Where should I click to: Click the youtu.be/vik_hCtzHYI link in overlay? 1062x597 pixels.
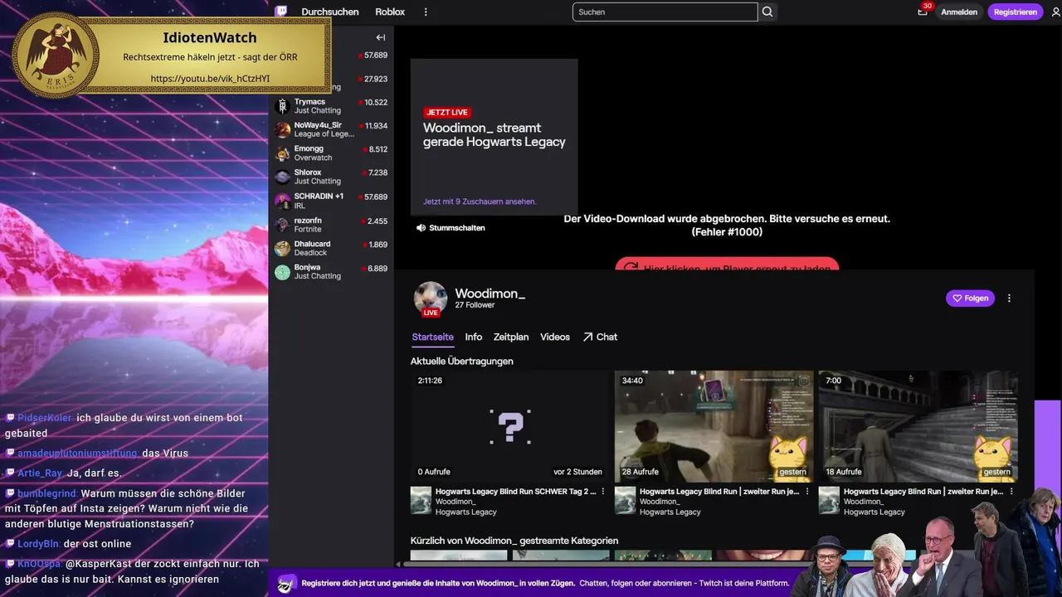(x=210, y=79)
